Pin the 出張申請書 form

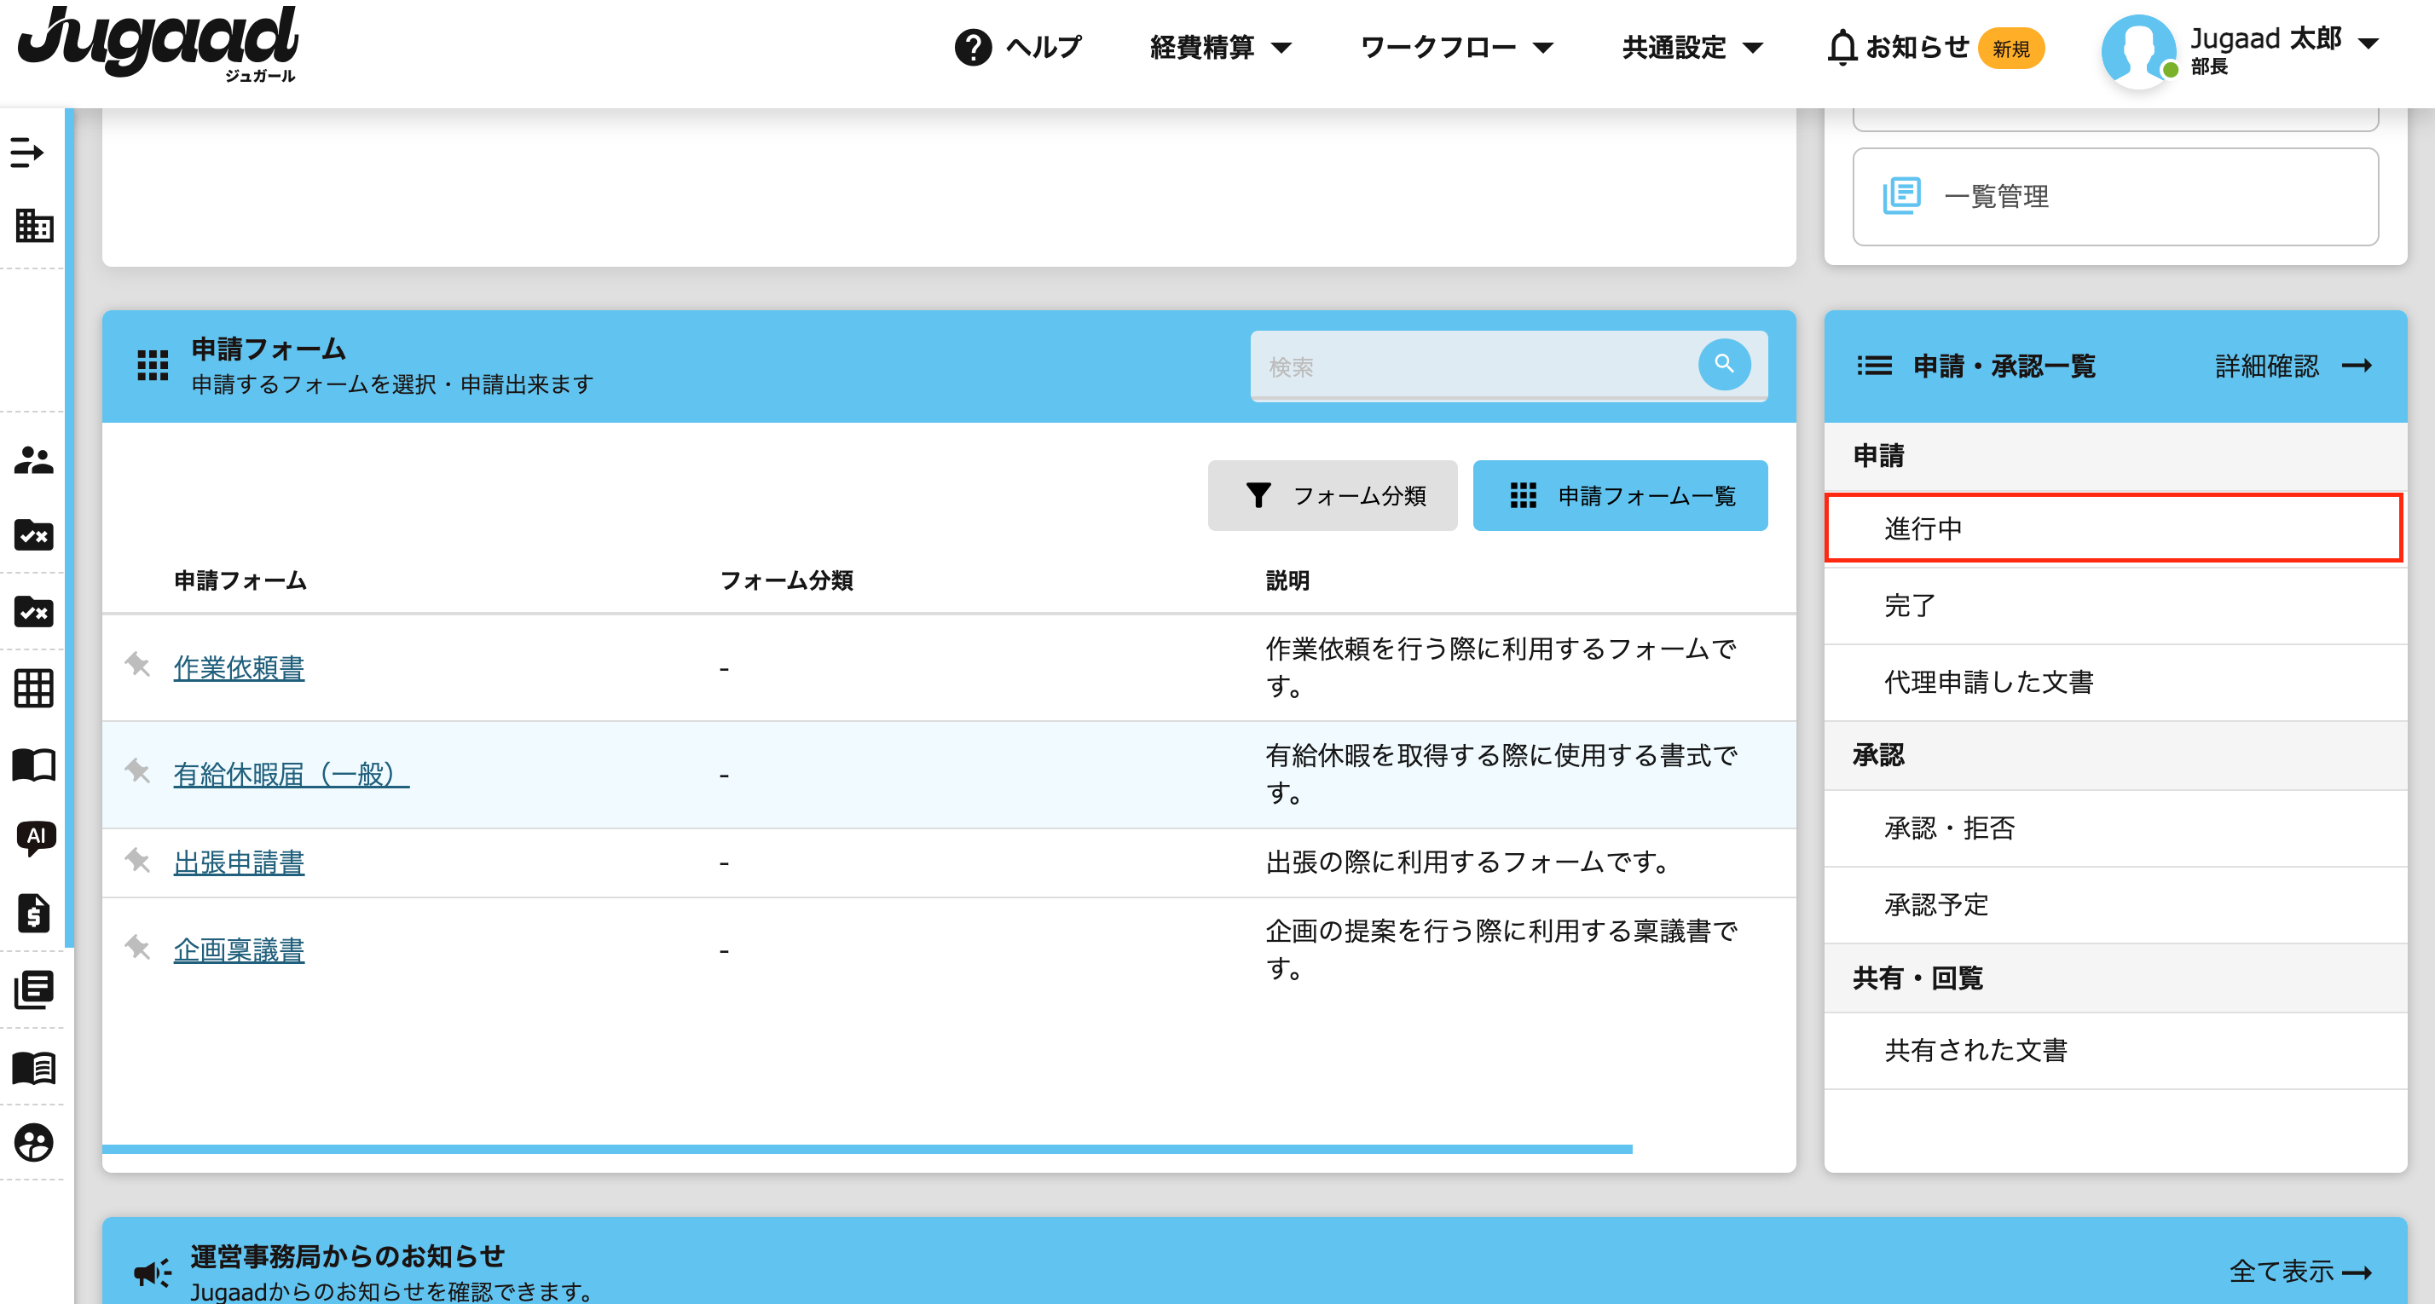(x=138, y=861)
